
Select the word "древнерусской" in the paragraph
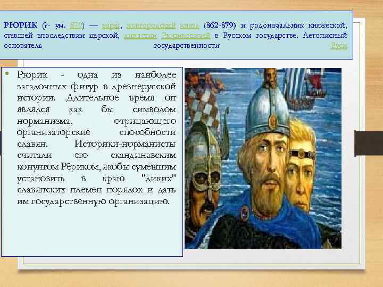point(144,87)
